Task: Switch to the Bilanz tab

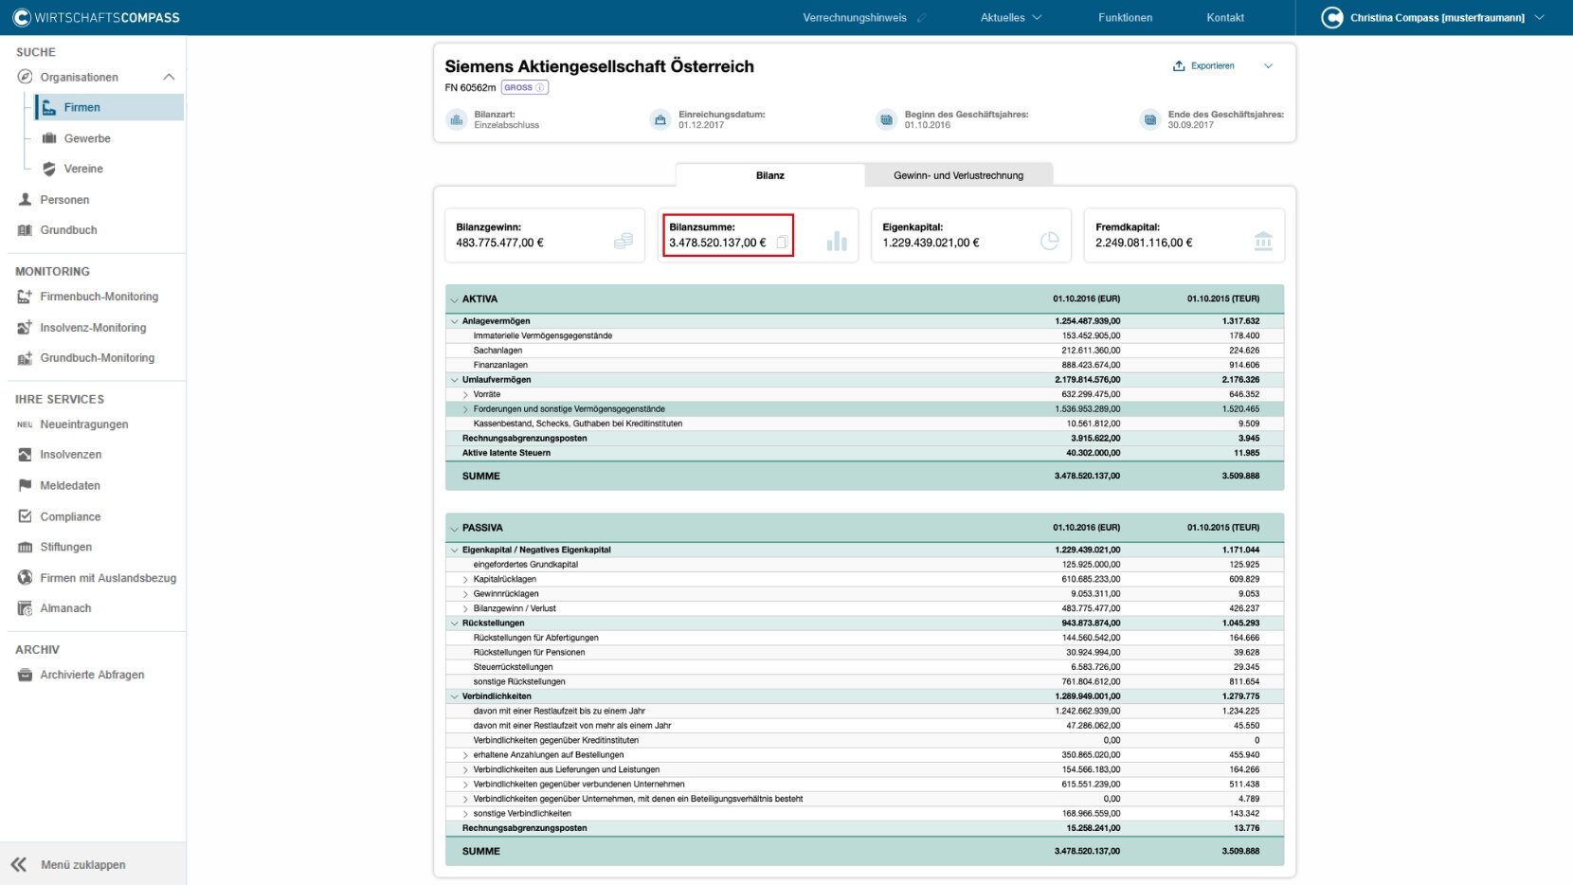Action: click(770, 175)
